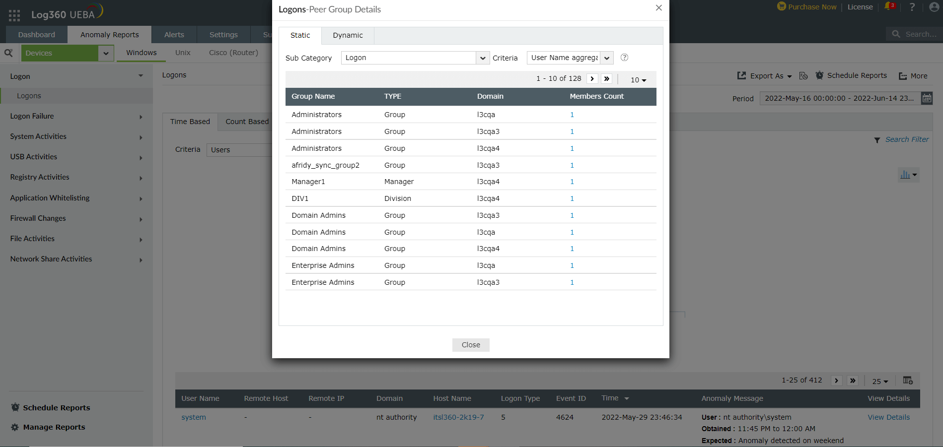Go to next page of logons table
This screenshot has width=943, height=447.
(x=836, y=381)
